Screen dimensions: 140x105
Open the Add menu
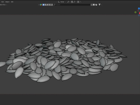tap(3, 2)
